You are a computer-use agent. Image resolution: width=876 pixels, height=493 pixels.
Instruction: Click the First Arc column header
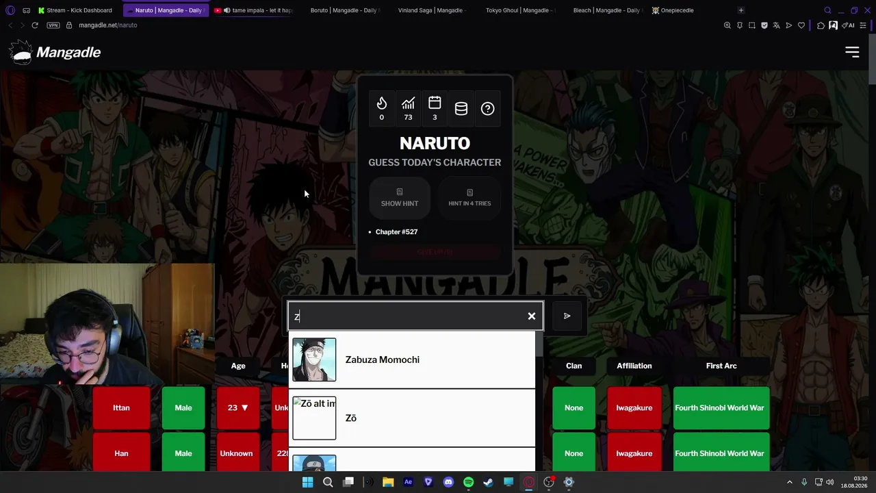pos(721,366)
